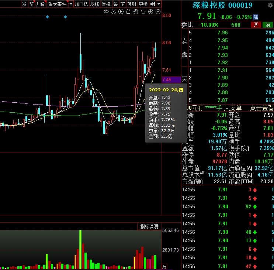
Task: Zoom in with the plus circle icon
Action: click(x=150, y=12)
